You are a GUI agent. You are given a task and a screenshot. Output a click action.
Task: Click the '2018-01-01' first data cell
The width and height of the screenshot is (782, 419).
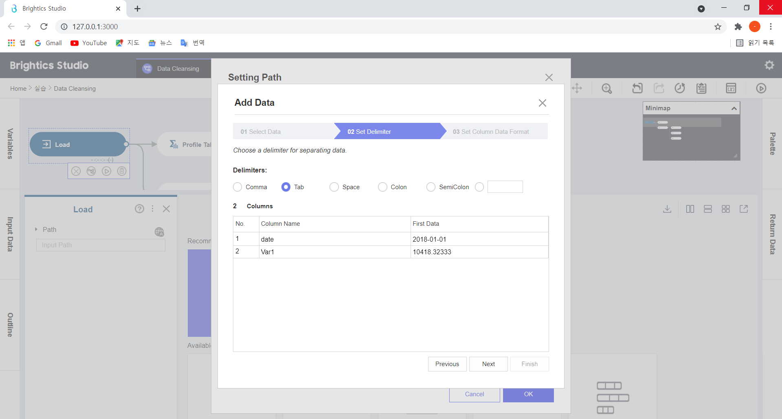click(479, 239)
